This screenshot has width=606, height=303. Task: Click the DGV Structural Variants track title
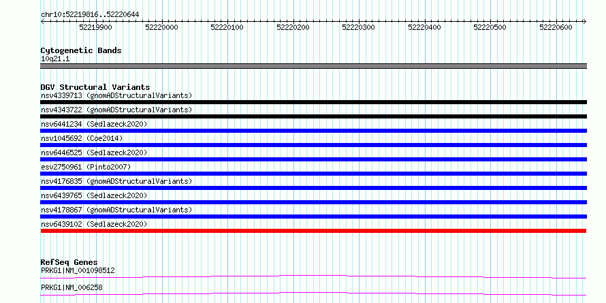click(x=95, y=87)
